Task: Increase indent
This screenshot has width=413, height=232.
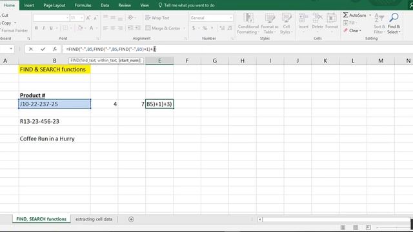Action: [137, 28]
